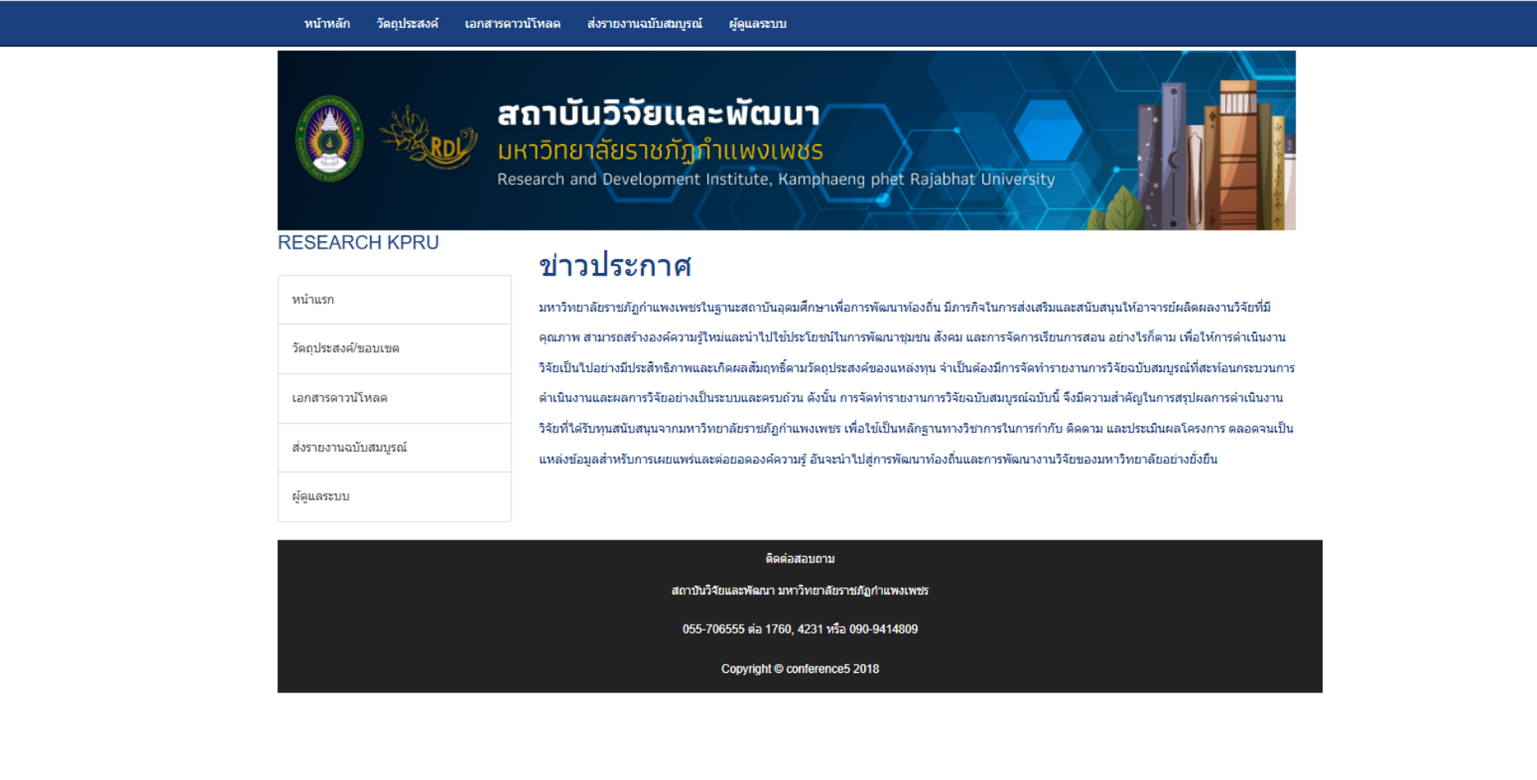Click the Kamphaeng Phet Rajabhat University emblem
Screen dimensions: 1537x780
coord(329,138)
